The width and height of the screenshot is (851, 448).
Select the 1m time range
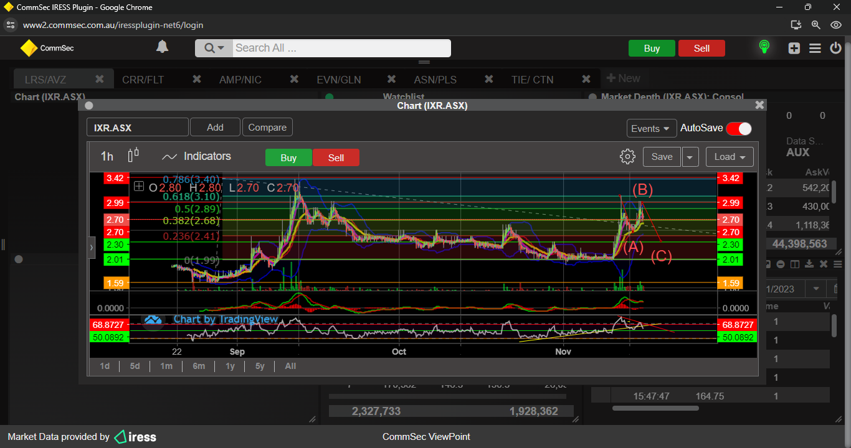point(166,366)
